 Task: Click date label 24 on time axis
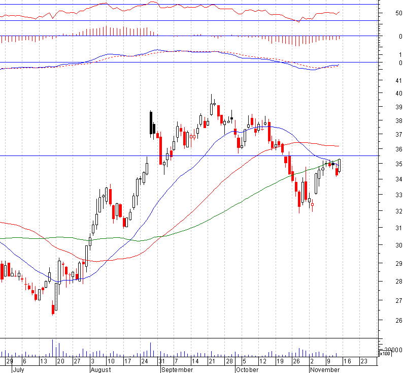click(145, 361)
